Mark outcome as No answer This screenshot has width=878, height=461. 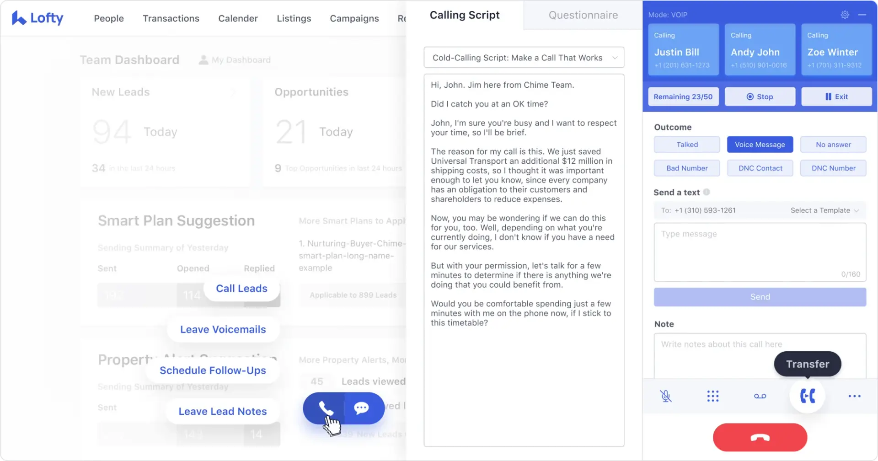point(833,145)
